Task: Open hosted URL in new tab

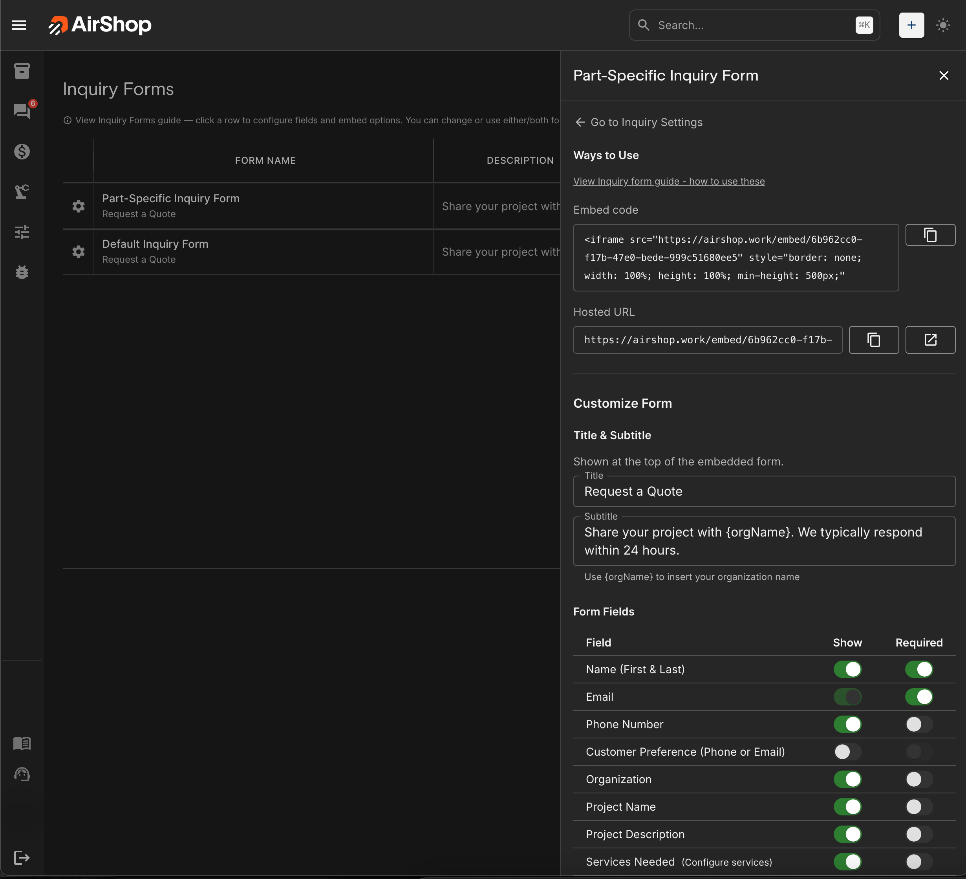Action: pyautogui.click(x=929, y=340)
